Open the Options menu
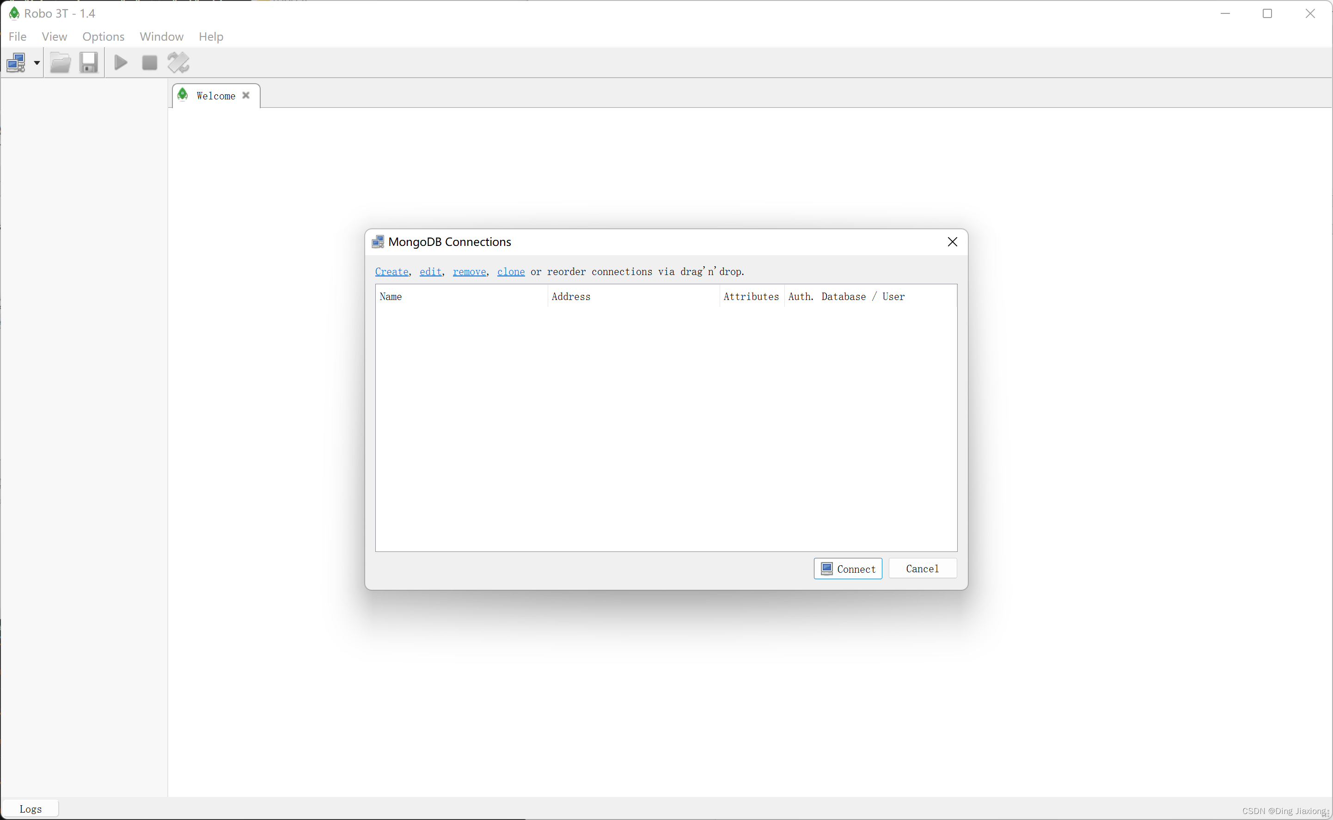 (102, 36)
